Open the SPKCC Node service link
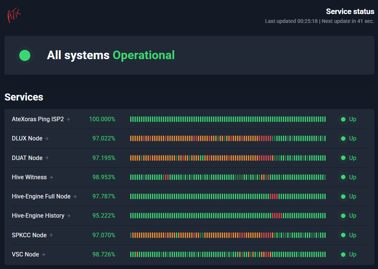 (29, 235)
